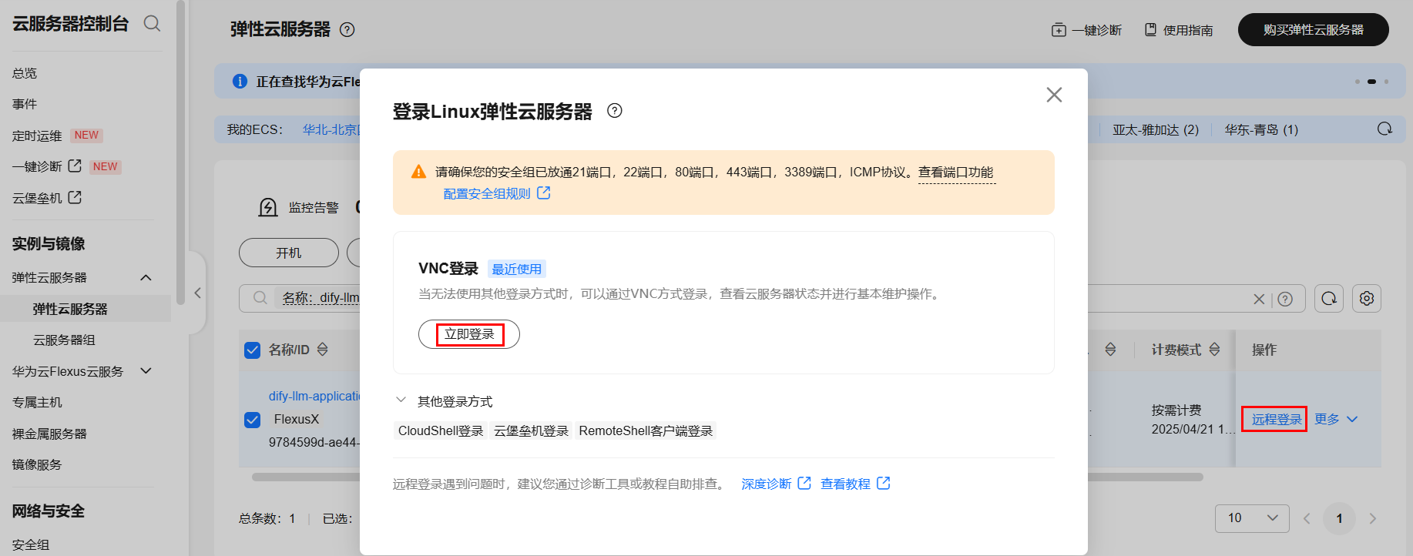Click the 开机 button
The height and width of the screenshot is (556, 1413).
click(289, 253)
